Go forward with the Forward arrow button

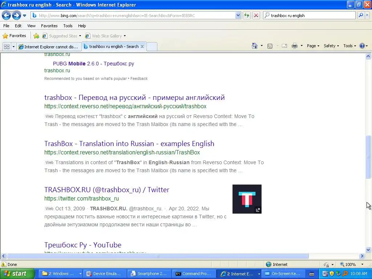pyautogui.click(x=16, y=16)
